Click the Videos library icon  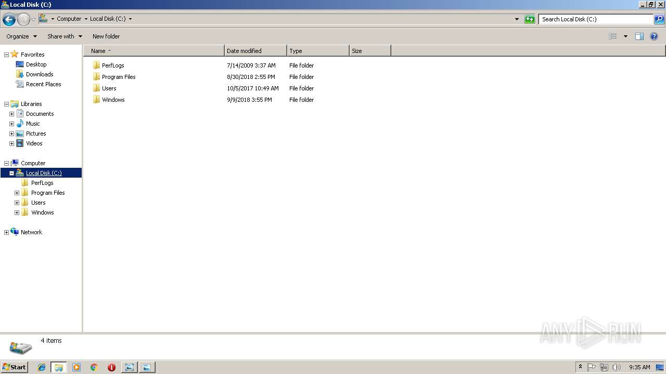tap(20, 143)
